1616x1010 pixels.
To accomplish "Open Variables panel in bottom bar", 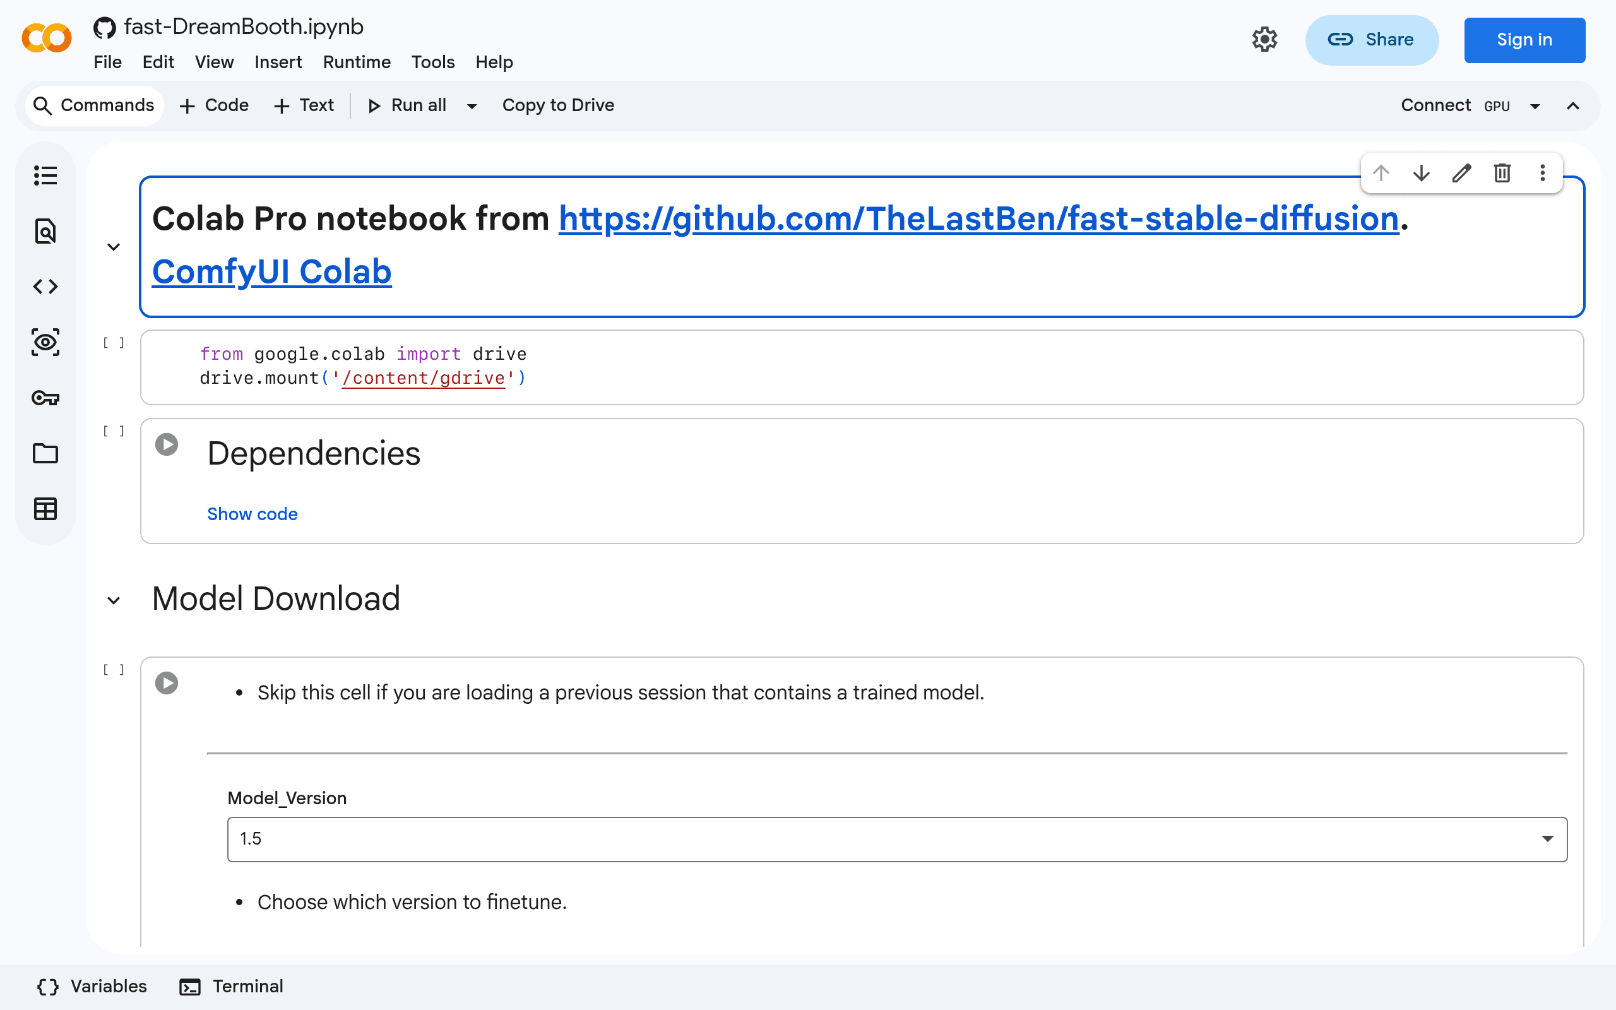I will pos(92,987).
